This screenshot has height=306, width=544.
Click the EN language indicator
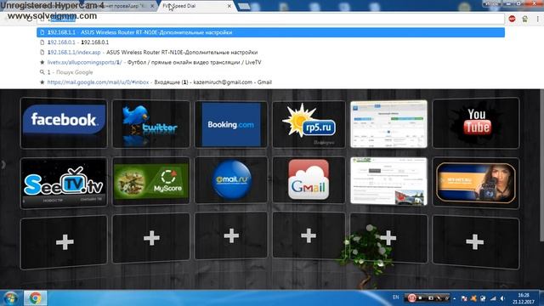(396, 297)
